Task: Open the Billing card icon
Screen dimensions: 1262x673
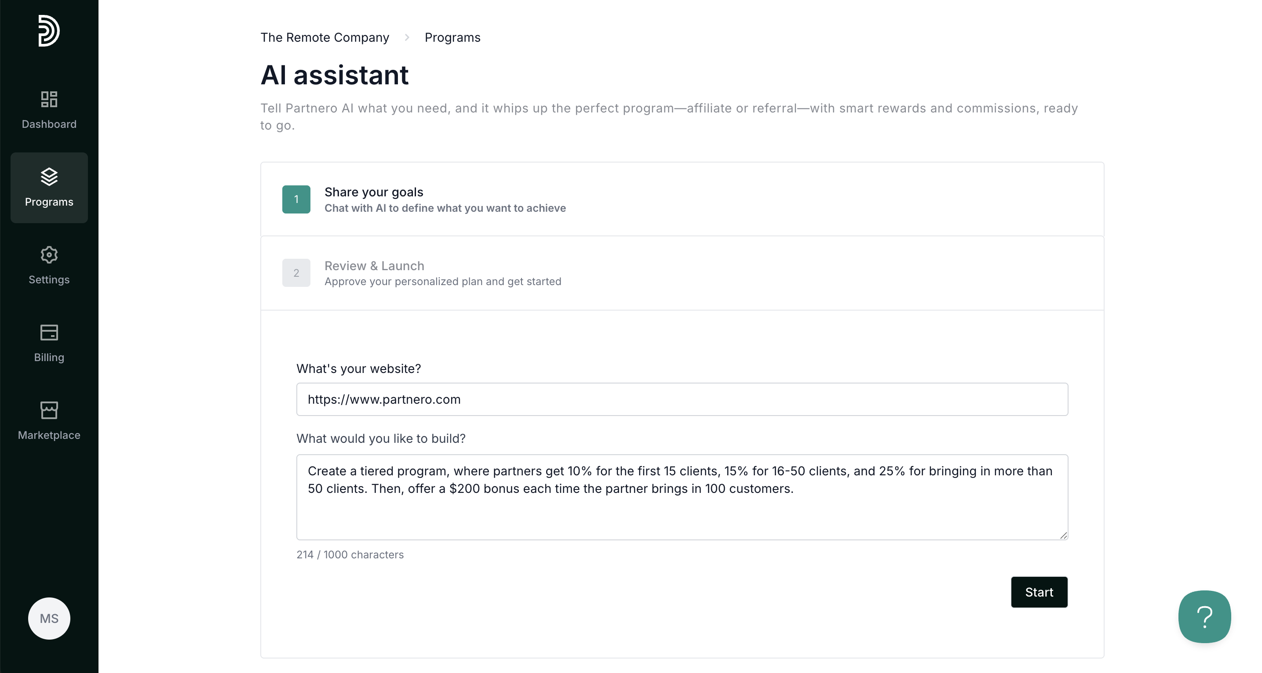Action: 49,333
